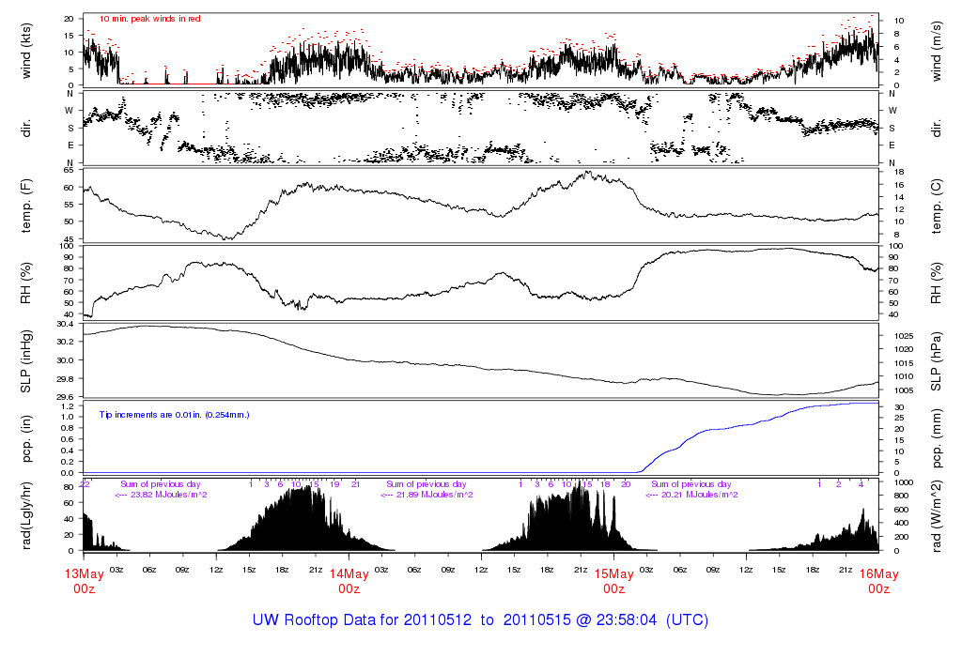The height and width of the screenshot is (657, 962).
Task: Click the 'rad(Lgly/hr)' axis label
Action: [26, 516]
